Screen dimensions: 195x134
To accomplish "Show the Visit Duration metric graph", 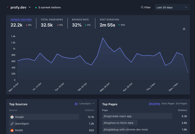I will click(109, 20).
